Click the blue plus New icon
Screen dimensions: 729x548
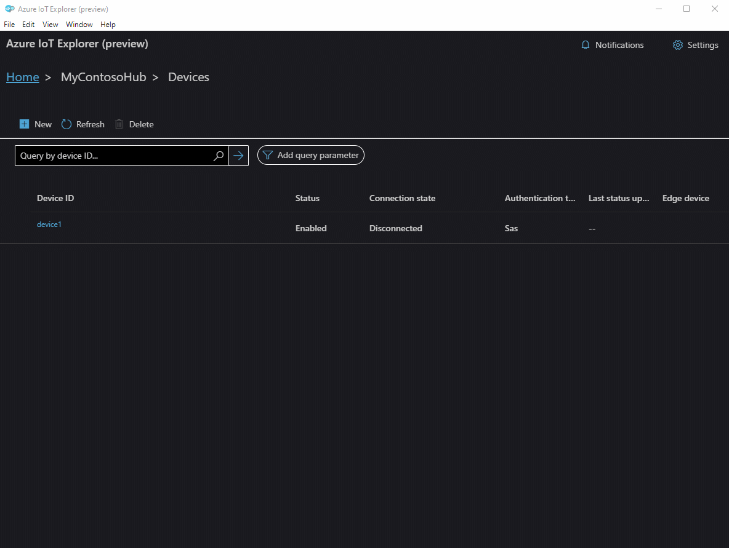[x=24, y=124]
